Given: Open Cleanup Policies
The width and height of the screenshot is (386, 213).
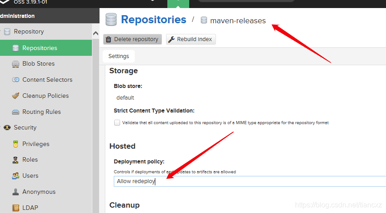Looking at the screenshot, I should point(46,96).
